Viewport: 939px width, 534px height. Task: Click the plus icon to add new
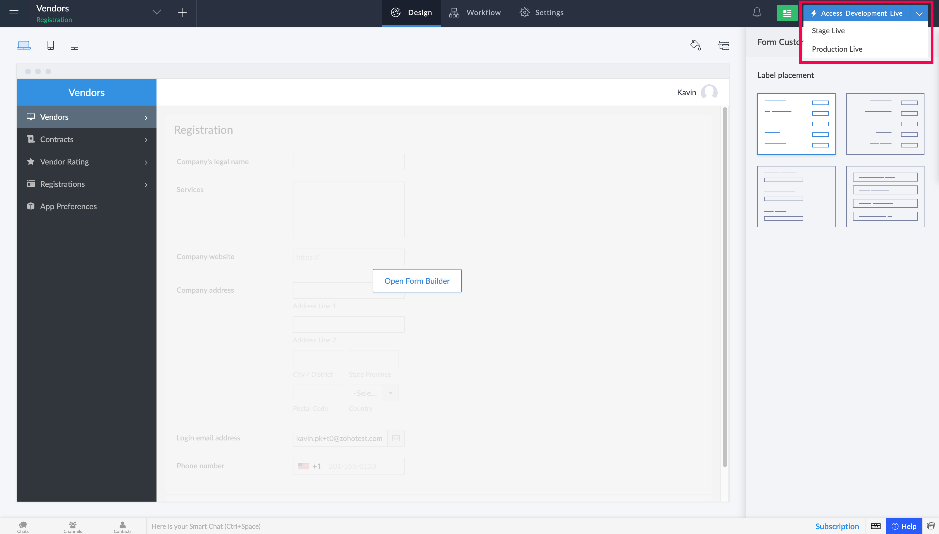(x=182, y=13)
